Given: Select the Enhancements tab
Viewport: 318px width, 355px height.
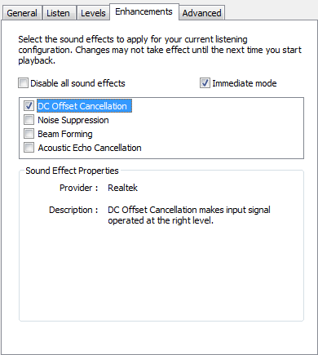Looking at the screenshot, I should tap(144, 11).
